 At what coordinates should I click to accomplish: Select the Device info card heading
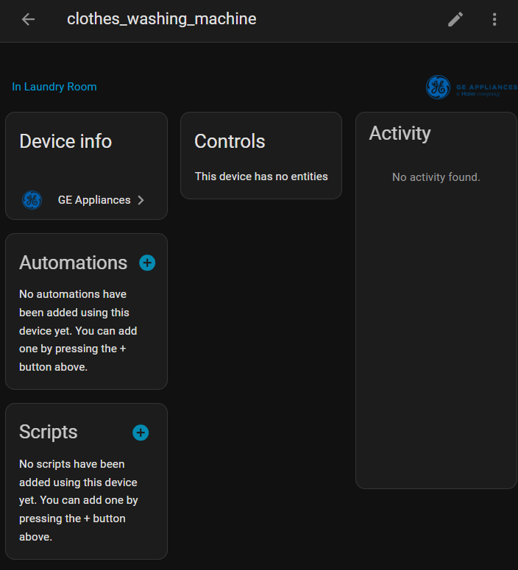point(65,141)
